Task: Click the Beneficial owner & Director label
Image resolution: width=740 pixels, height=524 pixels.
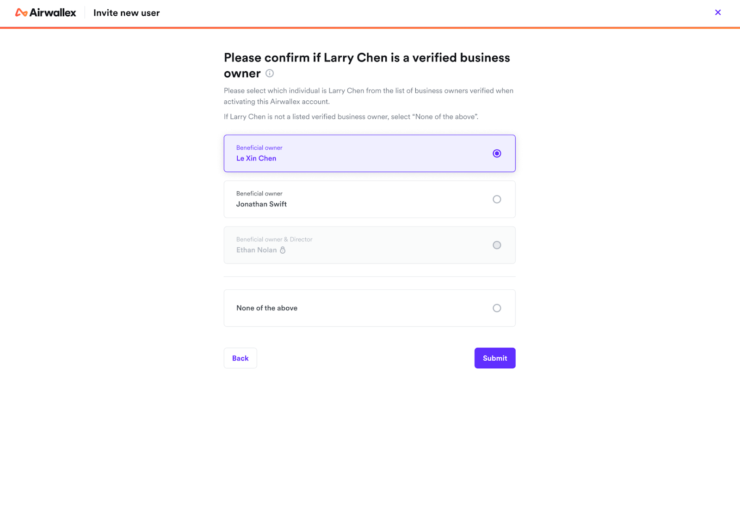Action: click(x=274, y=239)
